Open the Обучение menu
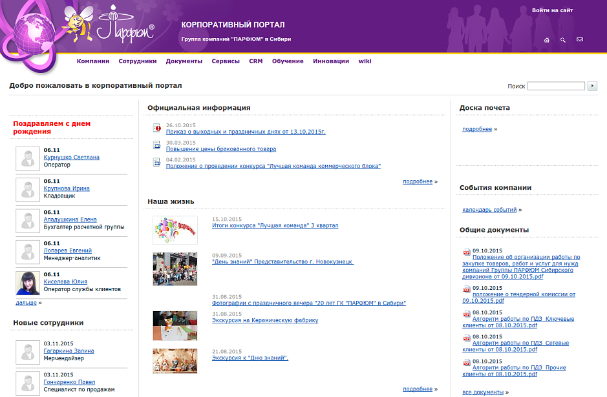 tap(288, 61)
